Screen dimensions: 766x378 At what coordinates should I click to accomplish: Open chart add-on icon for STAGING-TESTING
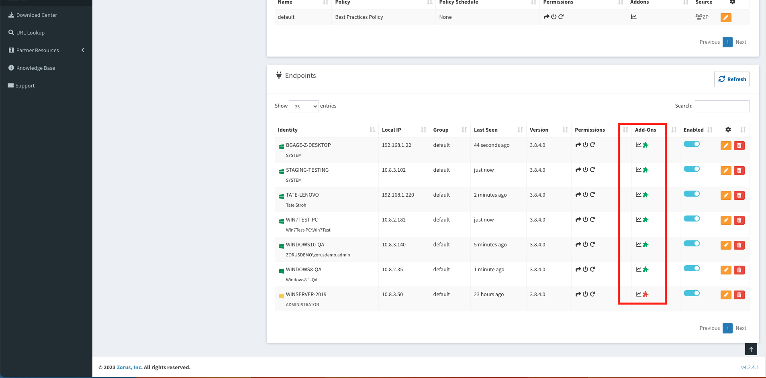tap(638, 170)
